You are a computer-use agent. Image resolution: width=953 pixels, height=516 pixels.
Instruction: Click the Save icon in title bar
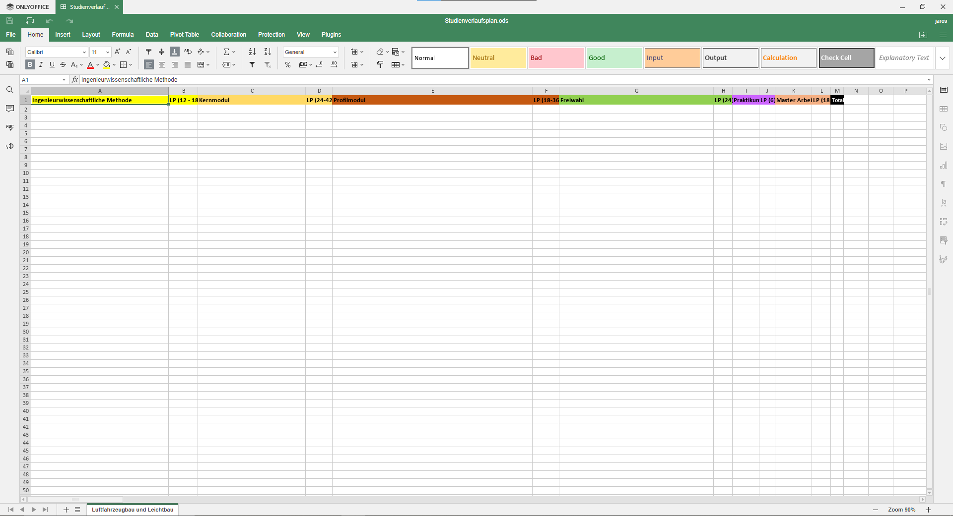[x=10, y=21]
